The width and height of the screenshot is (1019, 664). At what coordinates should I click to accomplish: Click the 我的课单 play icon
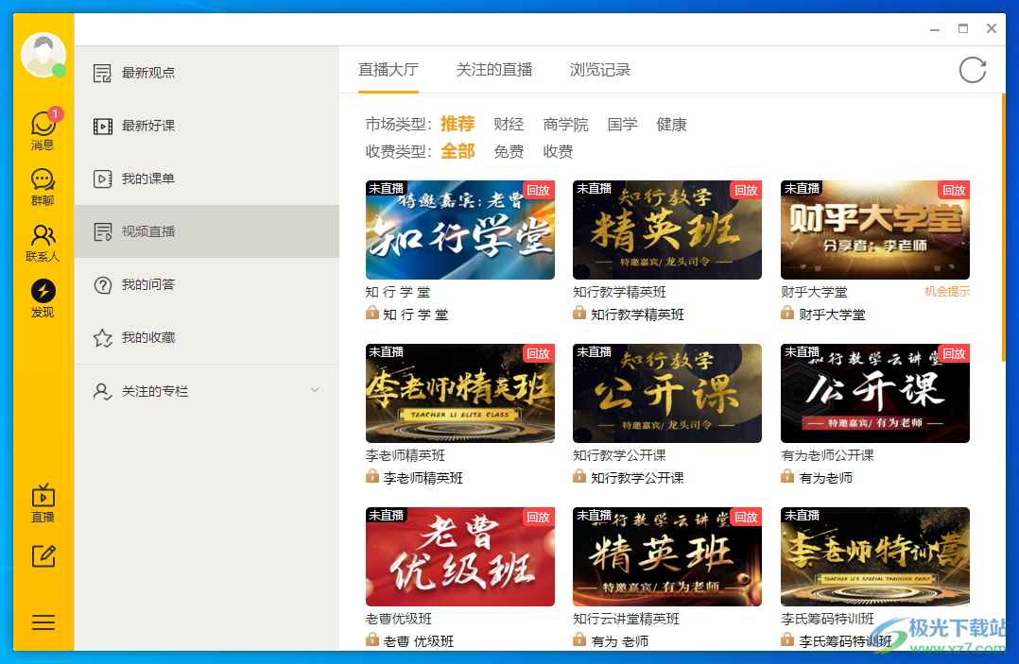pyautogui.click(x=103, y=179)
